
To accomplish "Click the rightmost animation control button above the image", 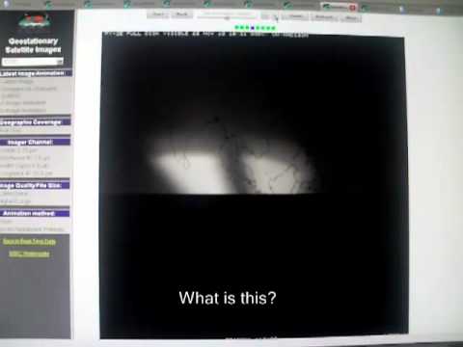I will [351, 17].
